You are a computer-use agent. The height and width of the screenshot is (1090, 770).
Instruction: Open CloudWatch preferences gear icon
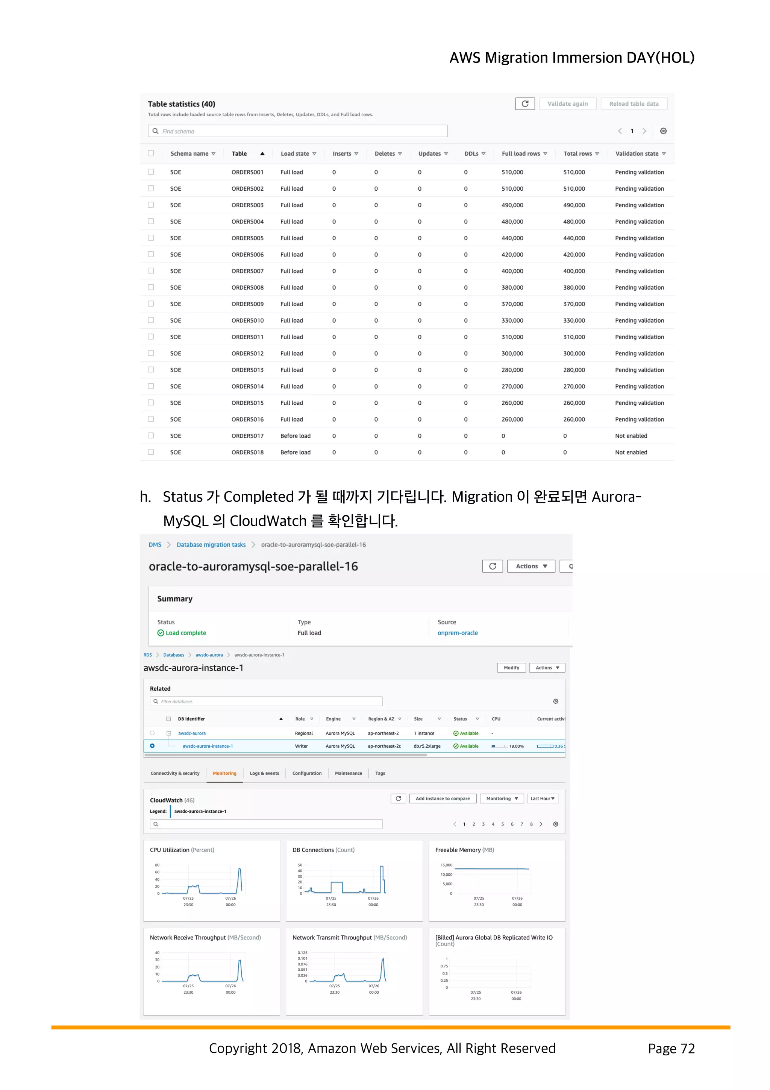coord(556,824)
